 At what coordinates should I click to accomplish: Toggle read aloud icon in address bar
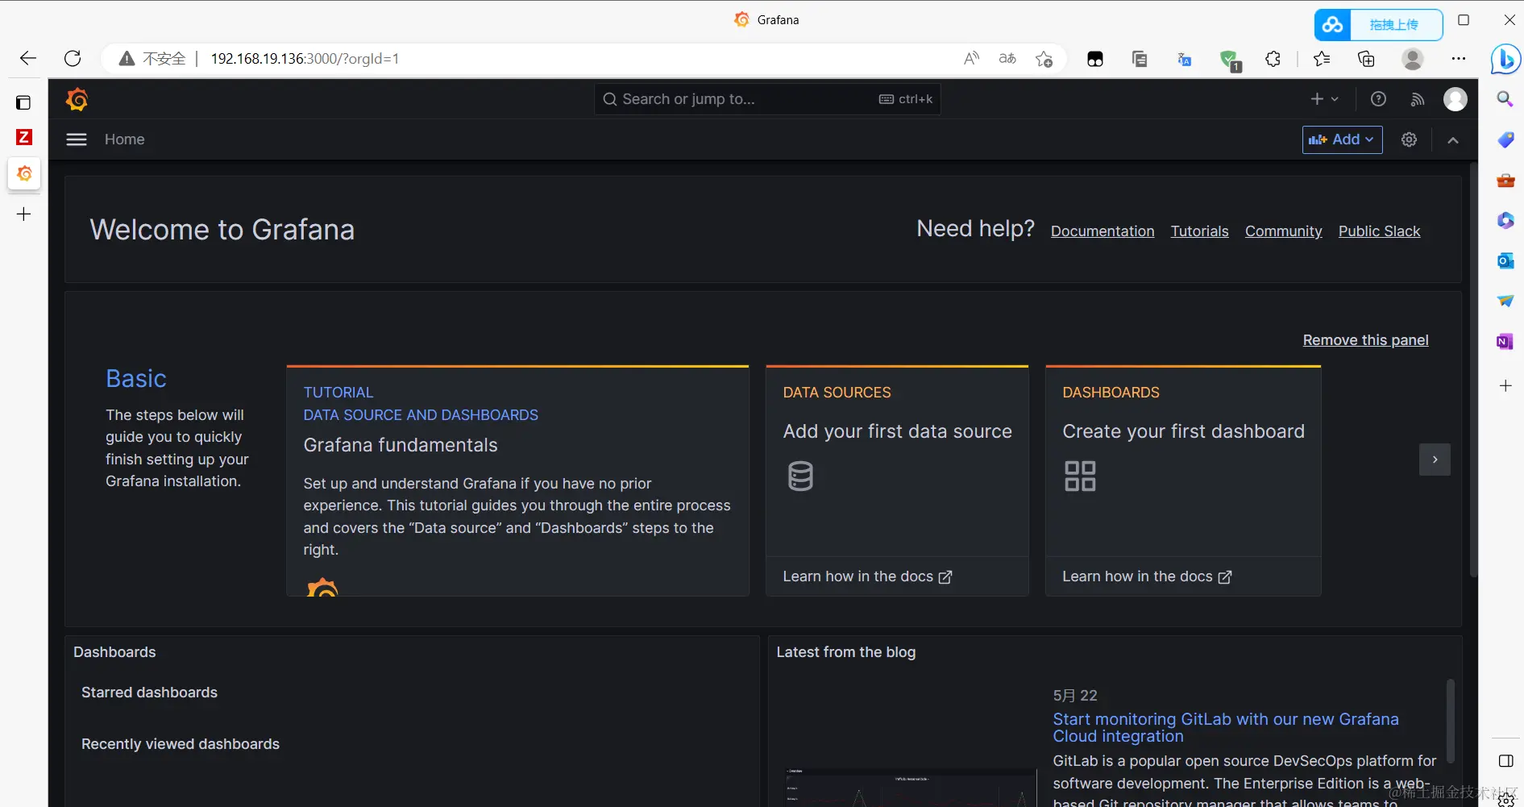pos(971,58)
